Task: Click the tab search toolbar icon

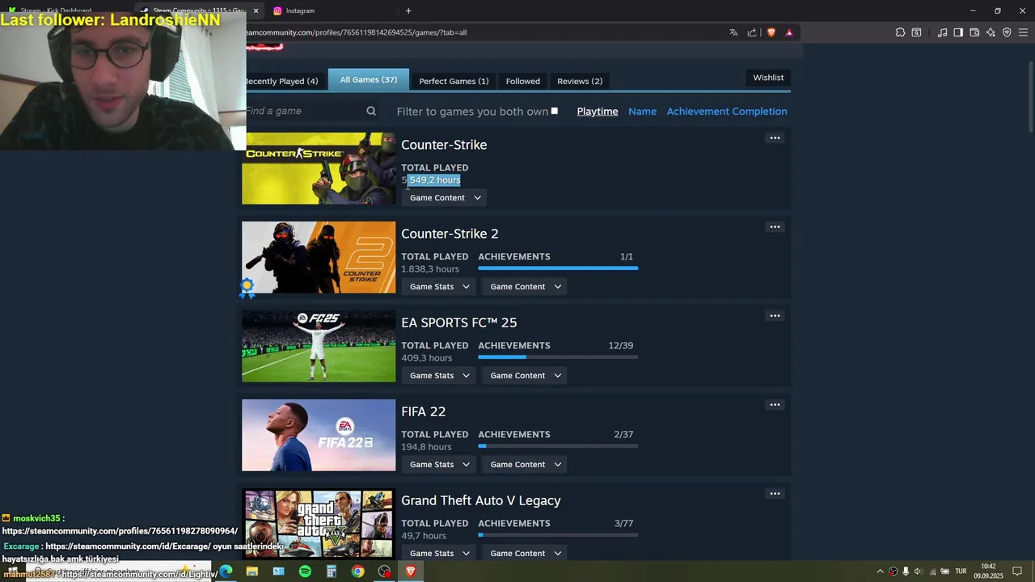Action: tap(916, 32)
